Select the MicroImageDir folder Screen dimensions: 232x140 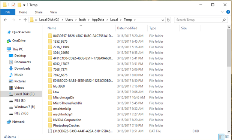point(64,97)
